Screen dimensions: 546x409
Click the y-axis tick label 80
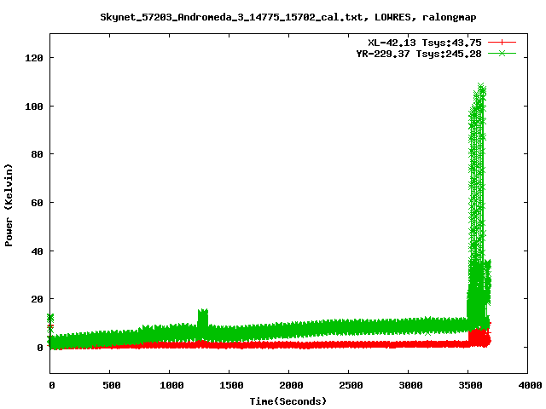(x=37, y=154)
